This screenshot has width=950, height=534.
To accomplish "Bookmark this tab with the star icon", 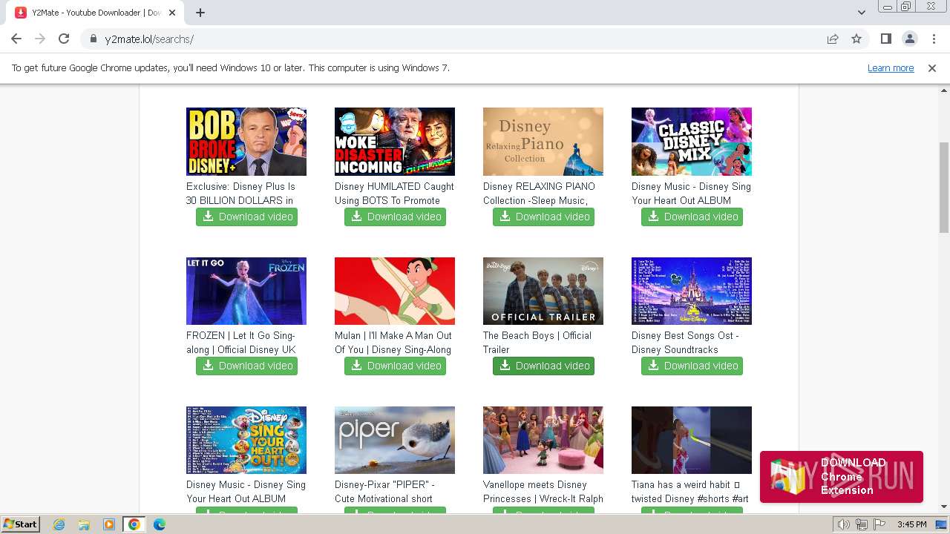I will click(856, 39).
